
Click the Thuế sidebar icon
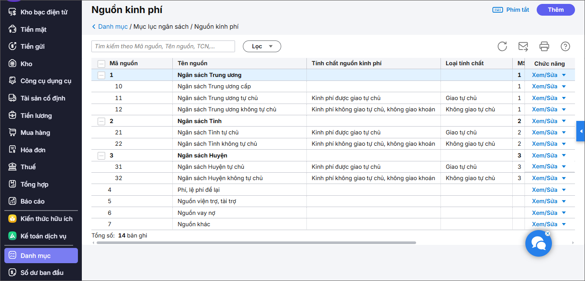click(x=13, y=167)
